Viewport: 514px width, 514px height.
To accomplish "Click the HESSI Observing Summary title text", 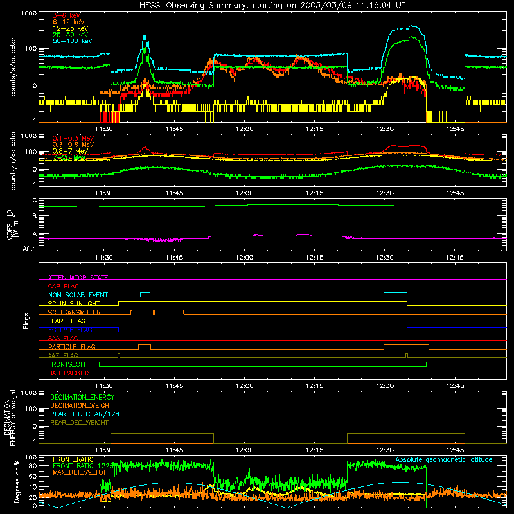I will click(272, 6).
